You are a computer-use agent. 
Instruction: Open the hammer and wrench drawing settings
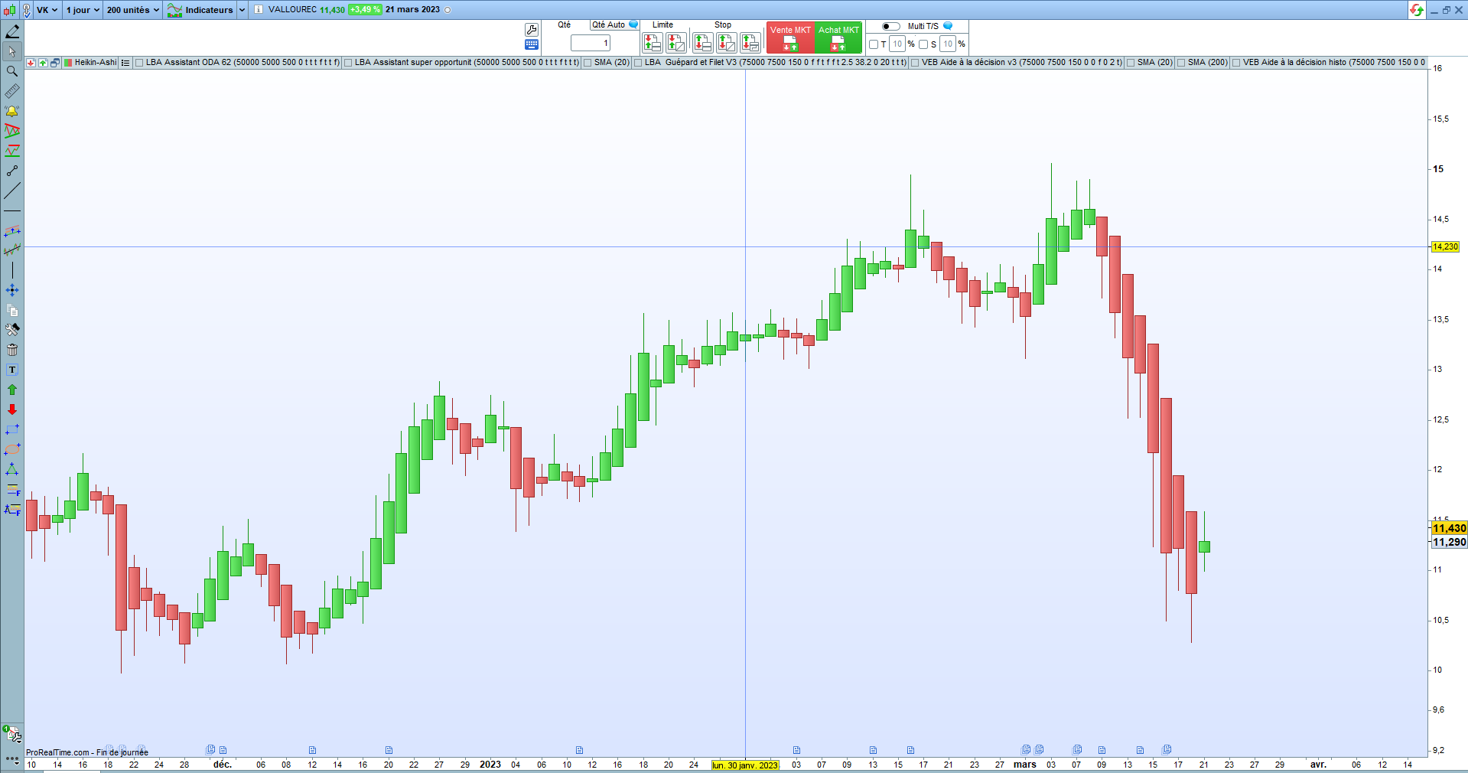tap(12, 330)
